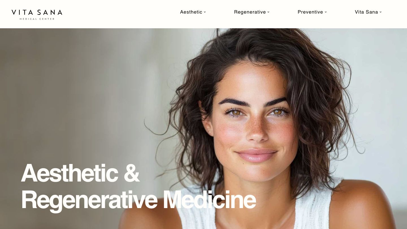407x229 pixels.
Task: Click the white tank top in hero photo
Action: click(311, 209)
